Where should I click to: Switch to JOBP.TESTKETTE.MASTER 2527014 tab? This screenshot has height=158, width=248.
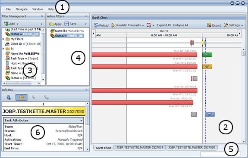pos(140,147)
